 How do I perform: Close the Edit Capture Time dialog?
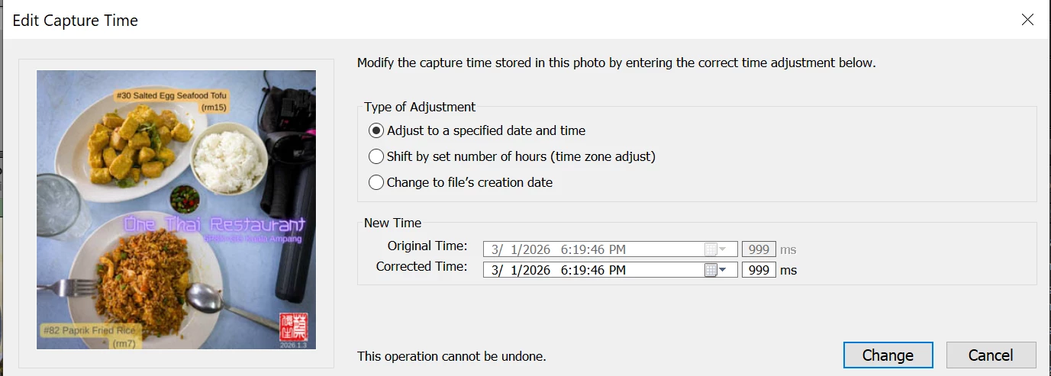click(x=1027, y=20)
